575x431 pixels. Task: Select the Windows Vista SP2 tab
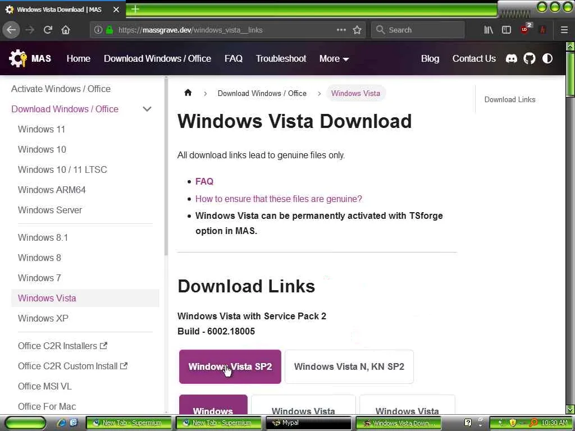(230, 366)
